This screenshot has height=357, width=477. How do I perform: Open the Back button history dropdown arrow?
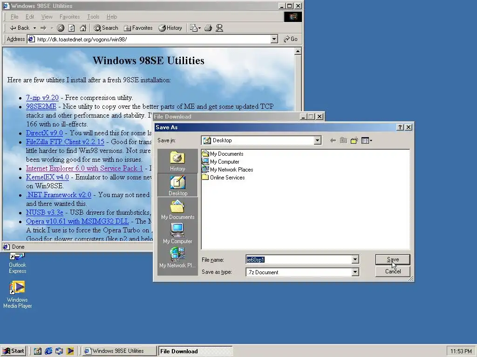[34, 28]
